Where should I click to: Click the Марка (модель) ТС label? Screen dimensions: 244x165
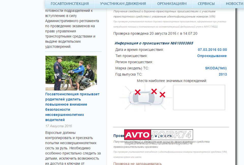(x=132, y=68)
